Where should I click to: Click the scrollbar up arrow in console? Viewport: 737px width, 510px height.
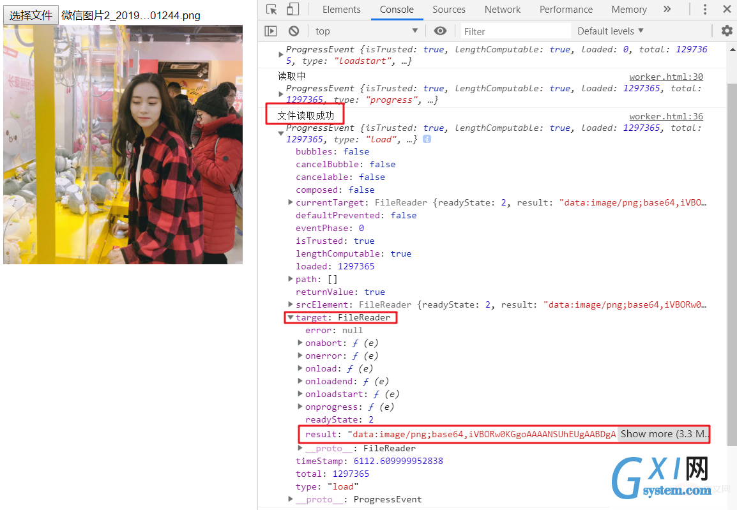click(733, 49)
